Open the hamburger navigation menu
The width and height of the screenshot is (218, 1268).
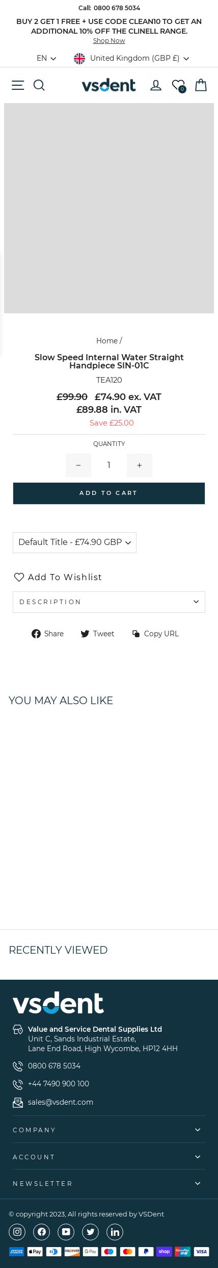pos(18,85)
